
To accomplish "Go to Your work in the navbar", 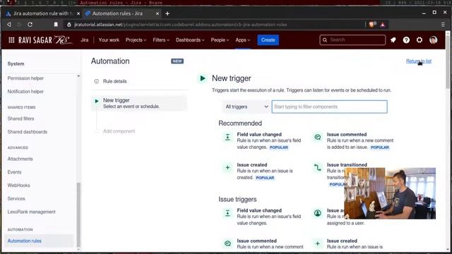I will (x=109, y=40).
